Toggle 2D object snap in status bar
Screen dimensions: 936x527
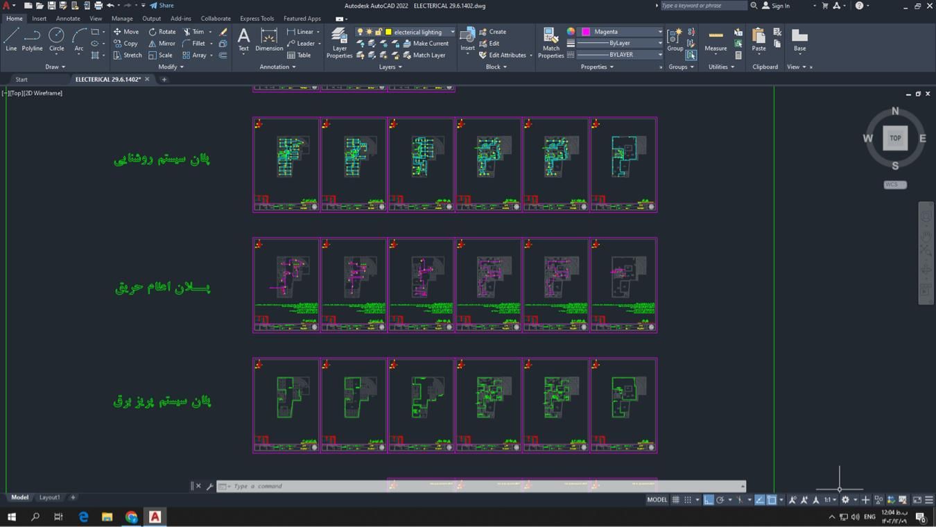[x=772, y=500]
